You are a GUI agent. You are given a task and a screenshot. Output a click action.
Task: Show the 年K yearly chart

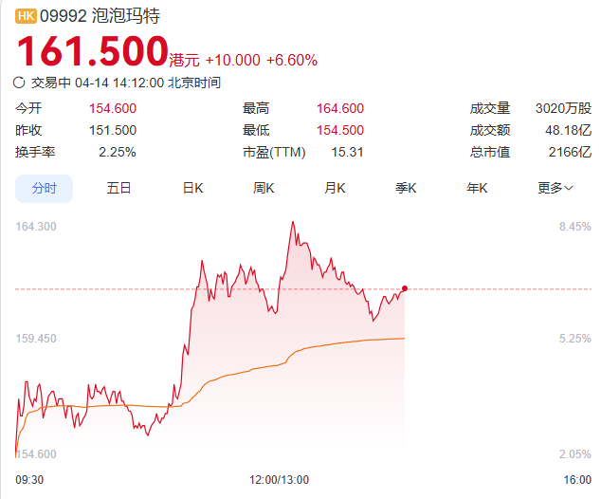477,188
